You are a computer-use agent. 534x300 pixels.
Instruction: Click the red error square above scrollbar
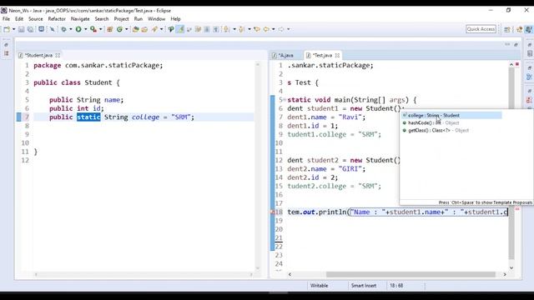pyautogui.click(x=517, y=64)
